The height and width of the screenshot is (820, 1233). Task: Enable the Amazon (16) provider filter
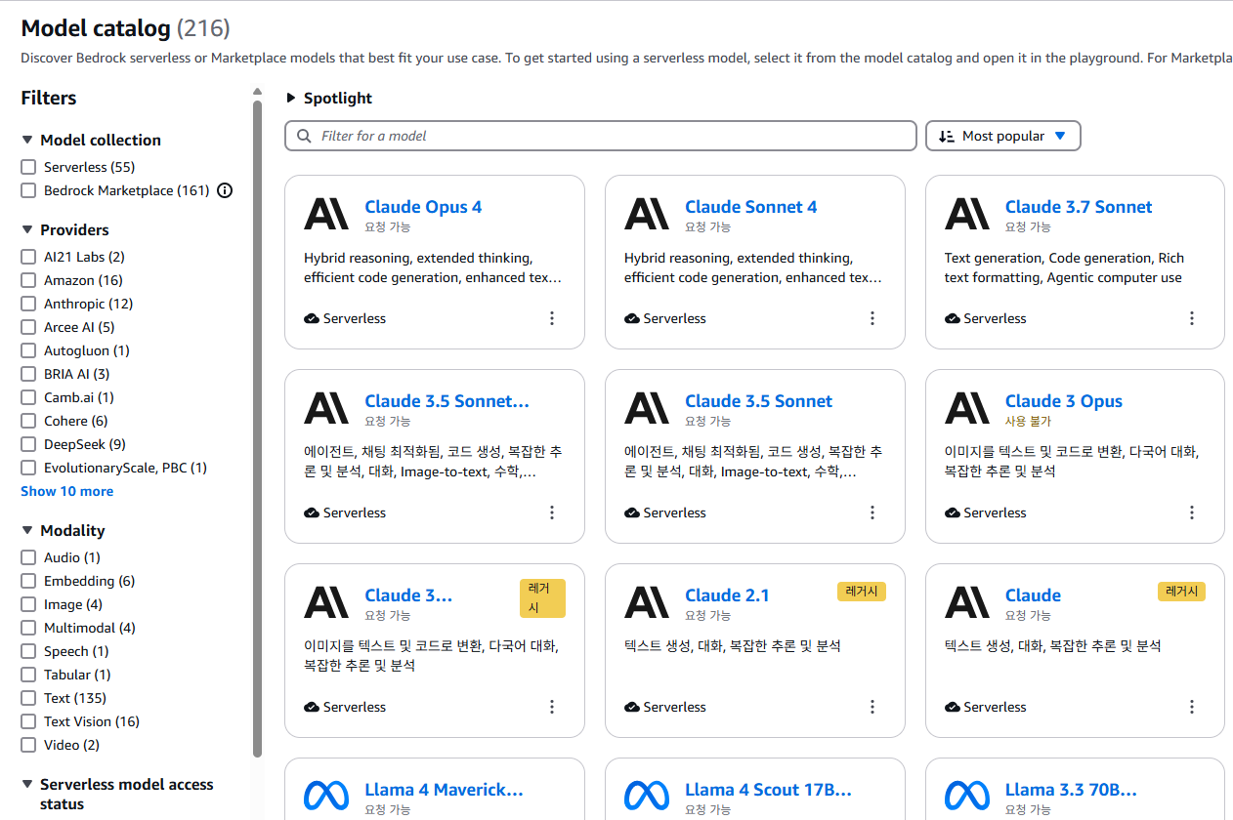[x=28, y=280]
